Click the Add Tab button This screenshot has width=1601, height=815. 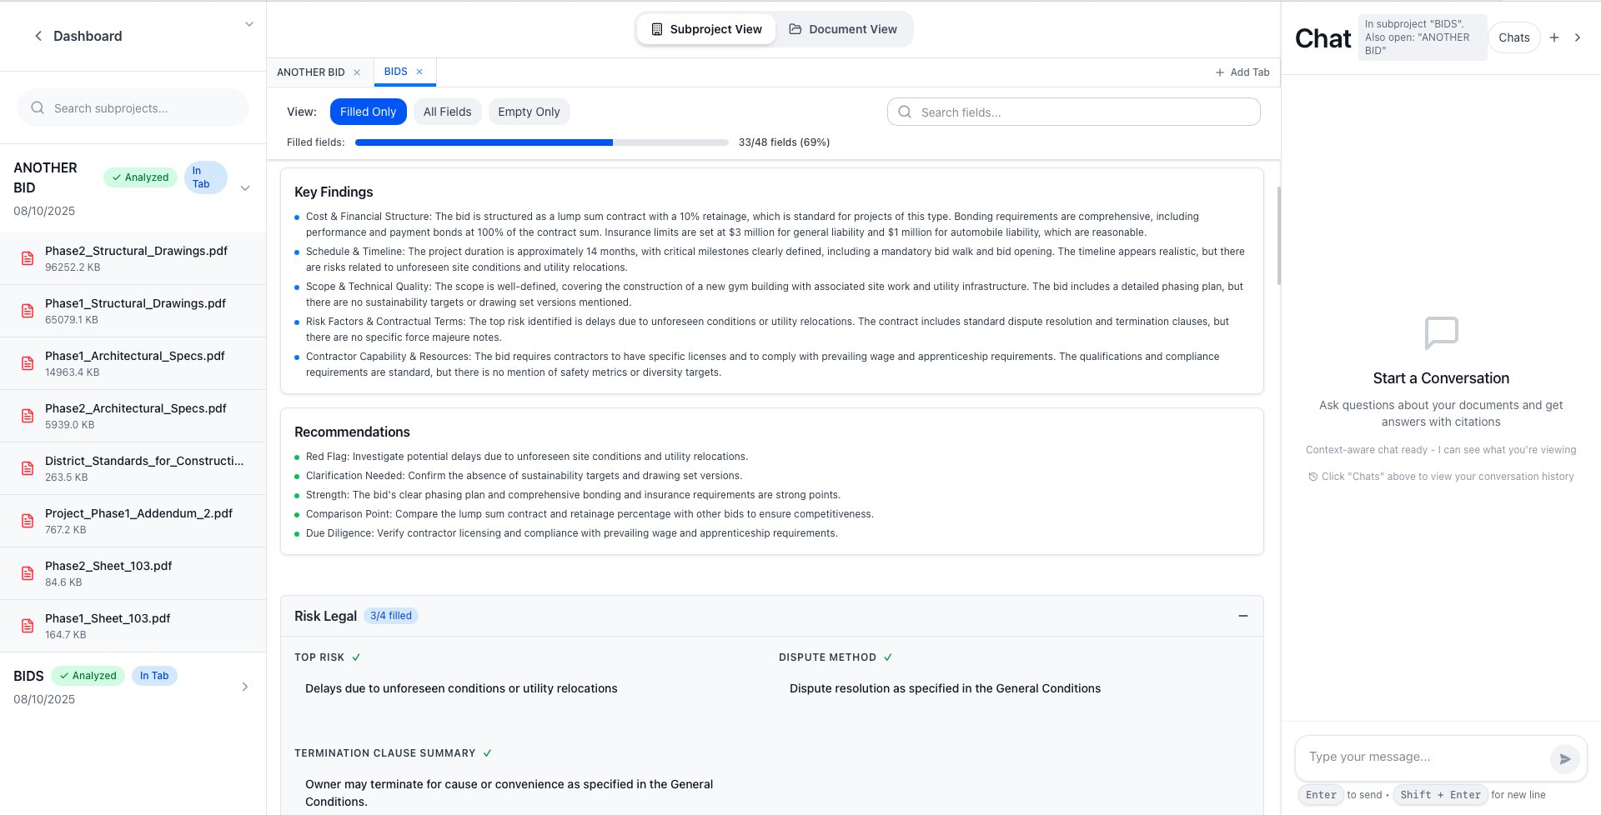(1242, 72)
